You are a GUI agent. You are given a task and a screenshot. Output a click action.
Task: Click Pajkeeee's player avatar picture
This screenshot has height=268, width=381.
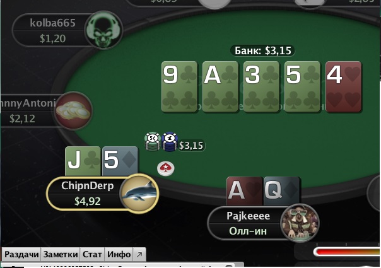pos(300,223)
